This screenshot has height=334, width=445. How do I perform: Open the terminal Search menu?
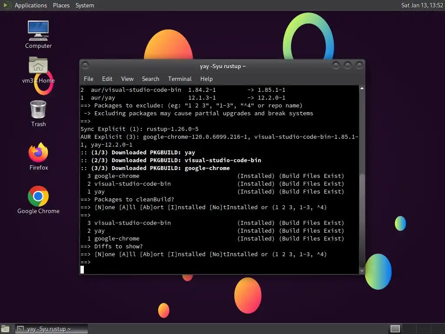pos(150,79)
